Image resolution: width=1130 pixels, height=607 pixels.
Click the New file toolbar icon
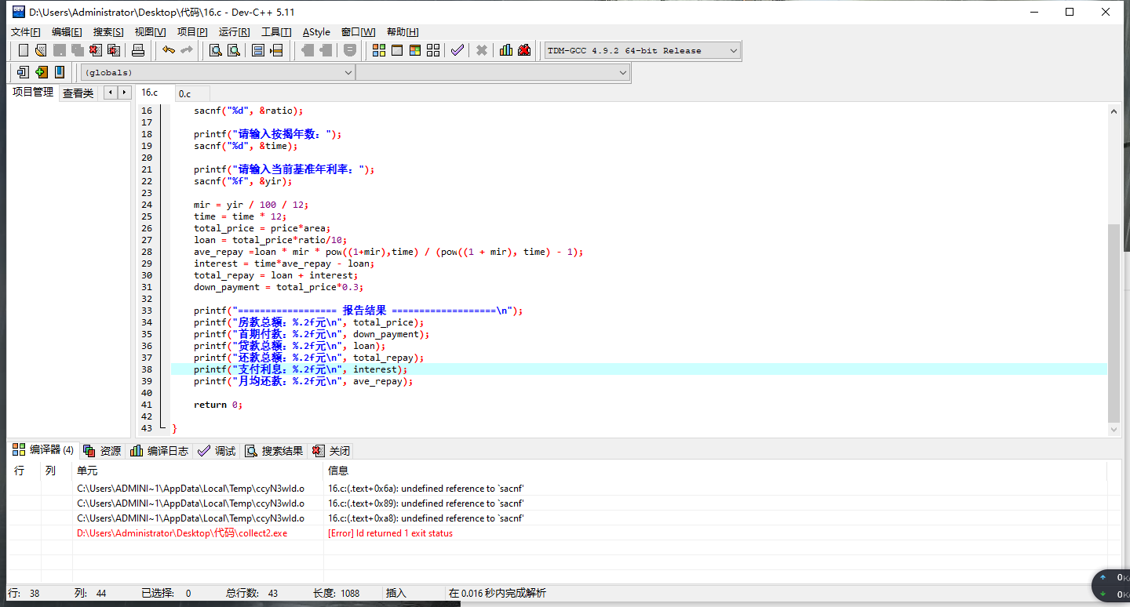(x=24, y=50)
